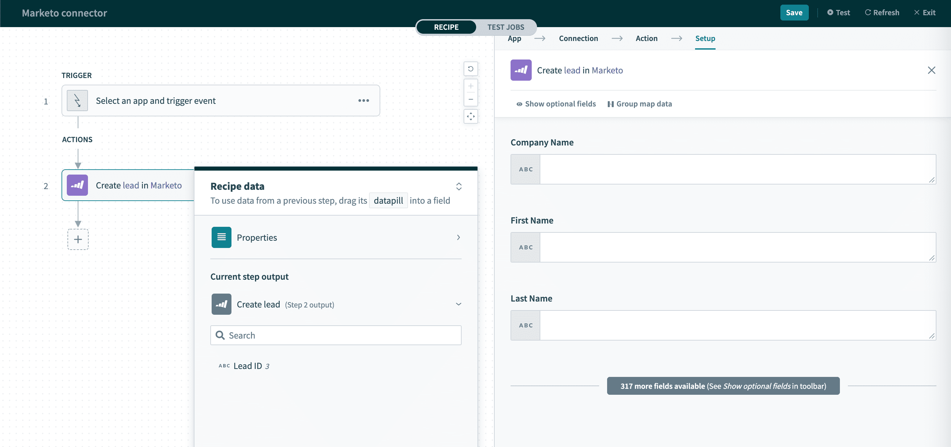This screenshot has width=951, height=447.
Task: Click the Marketo icon on step 2
Action: 77,185
